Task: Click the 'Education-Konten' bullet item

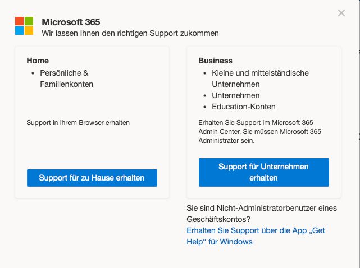Action: (244, 107)
